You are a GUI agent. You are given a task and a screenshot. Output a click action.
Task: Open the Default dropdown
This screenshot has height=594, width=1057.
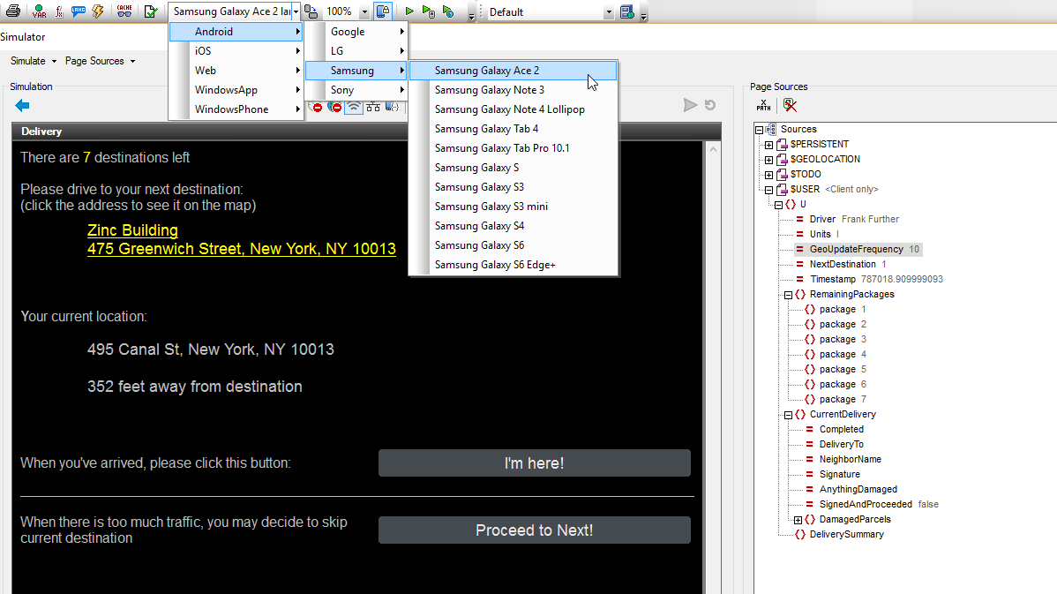pos(609,12)
